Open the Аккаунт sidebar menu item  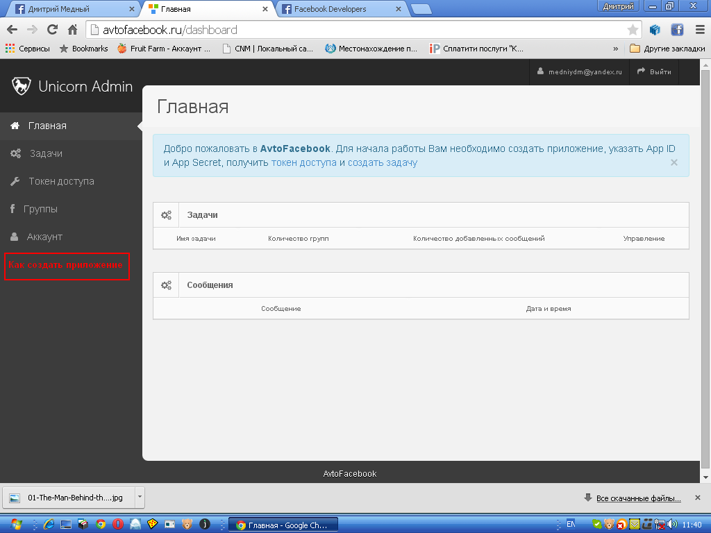click(72, 237)
